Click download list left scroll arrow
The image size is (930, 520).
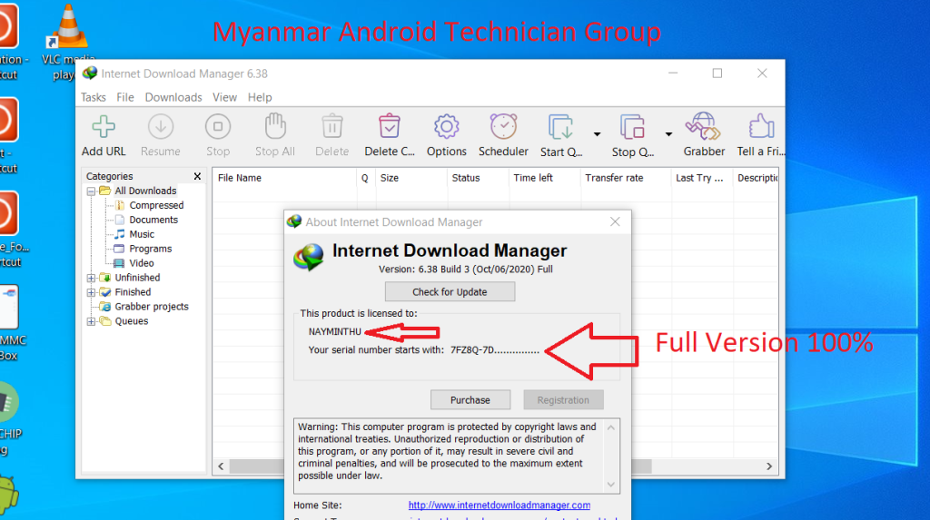(x=222, y=466)
